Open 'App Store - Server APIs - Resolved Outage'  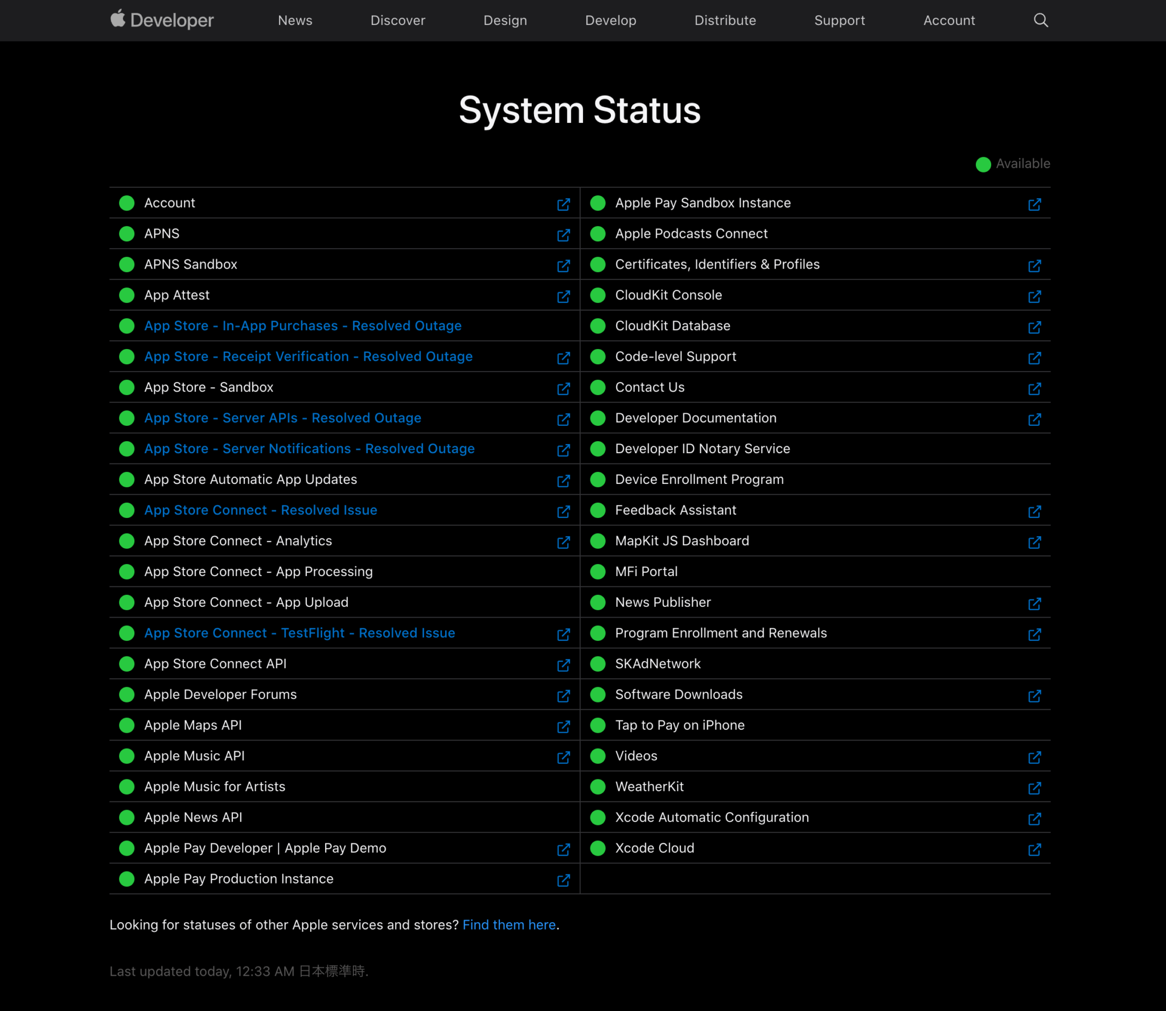pos(282,418)
